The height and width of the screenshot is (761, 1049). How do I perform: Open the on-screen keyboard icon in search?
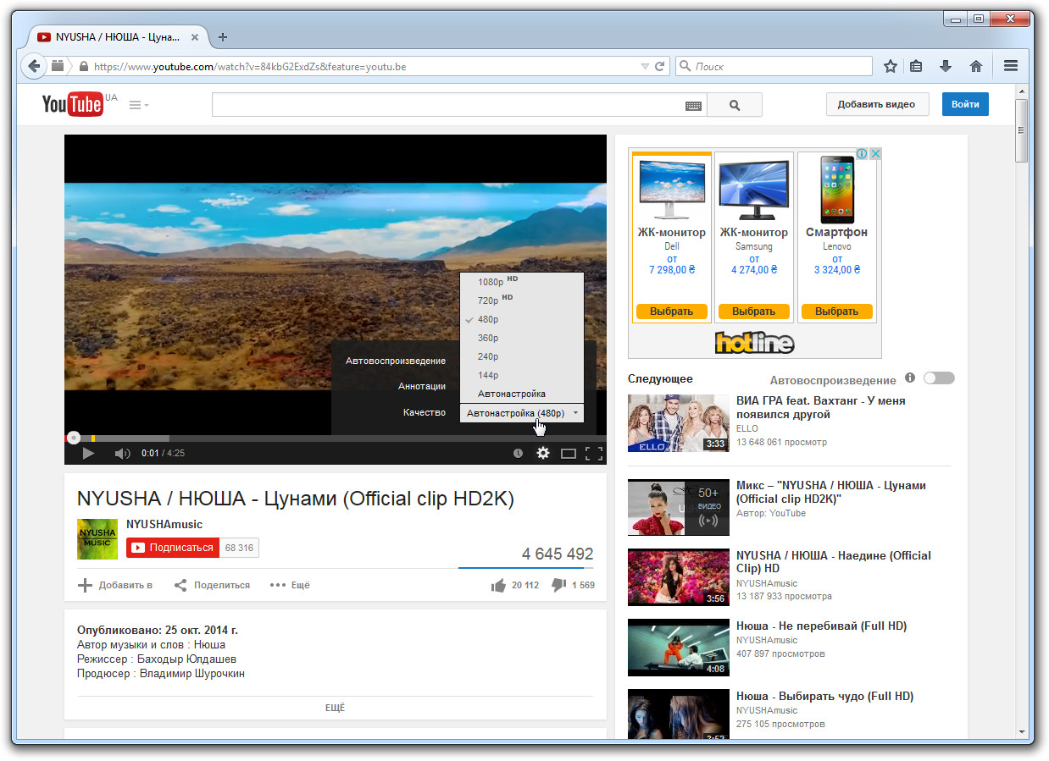[x=693, y=106]
